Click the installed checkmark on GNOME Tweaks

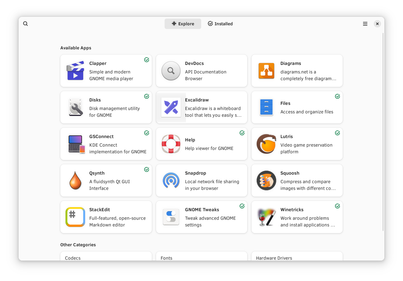242,206
